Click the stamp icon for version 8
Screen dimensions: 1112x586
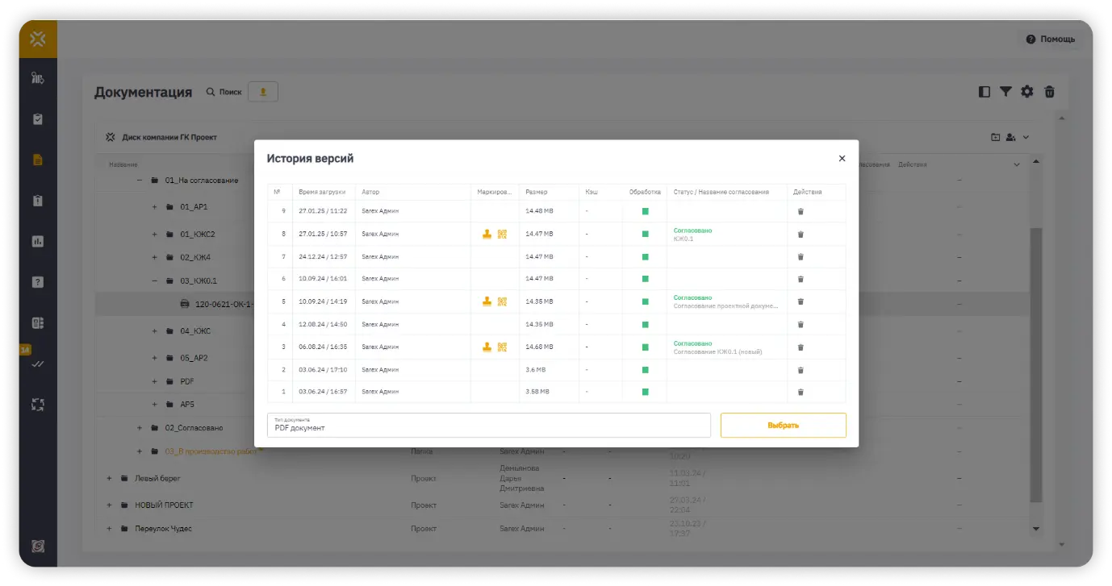(x=487, y=234)
